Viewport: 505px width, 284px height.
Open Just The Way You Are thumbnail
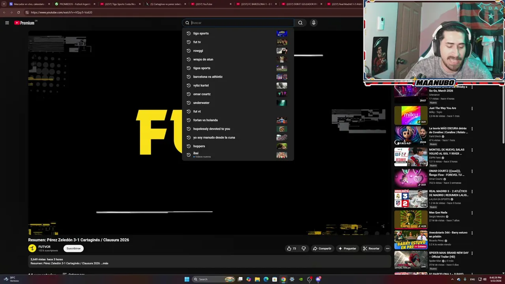(x=411, y=115)
